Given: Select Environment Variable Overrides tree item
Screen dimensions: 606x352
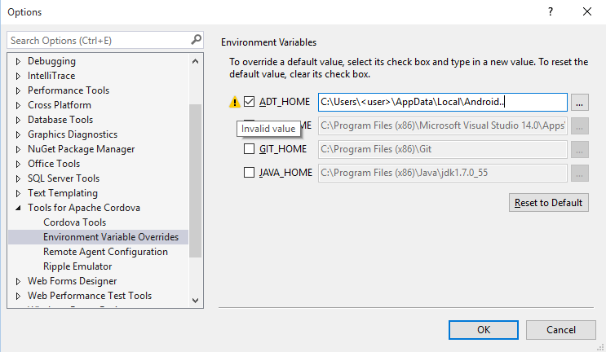Looking at the screenshot, I should (111, 237).
